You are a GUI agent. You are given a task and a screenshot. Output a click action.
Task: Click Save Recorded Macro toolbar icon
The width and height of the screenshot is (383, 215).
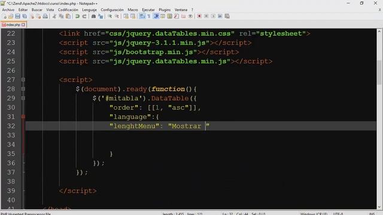[x=227, y=16]
